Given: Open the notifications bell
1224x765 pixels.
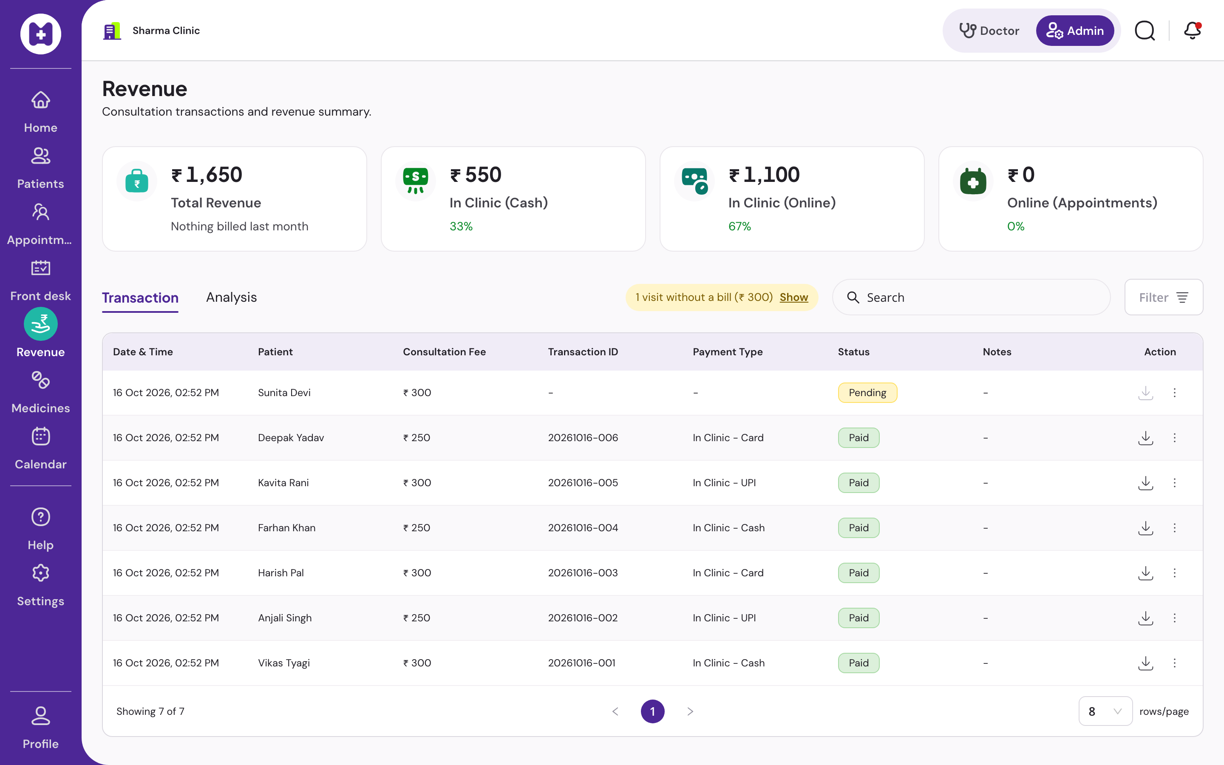Looking at the screenshot, I should [1192, 31].
